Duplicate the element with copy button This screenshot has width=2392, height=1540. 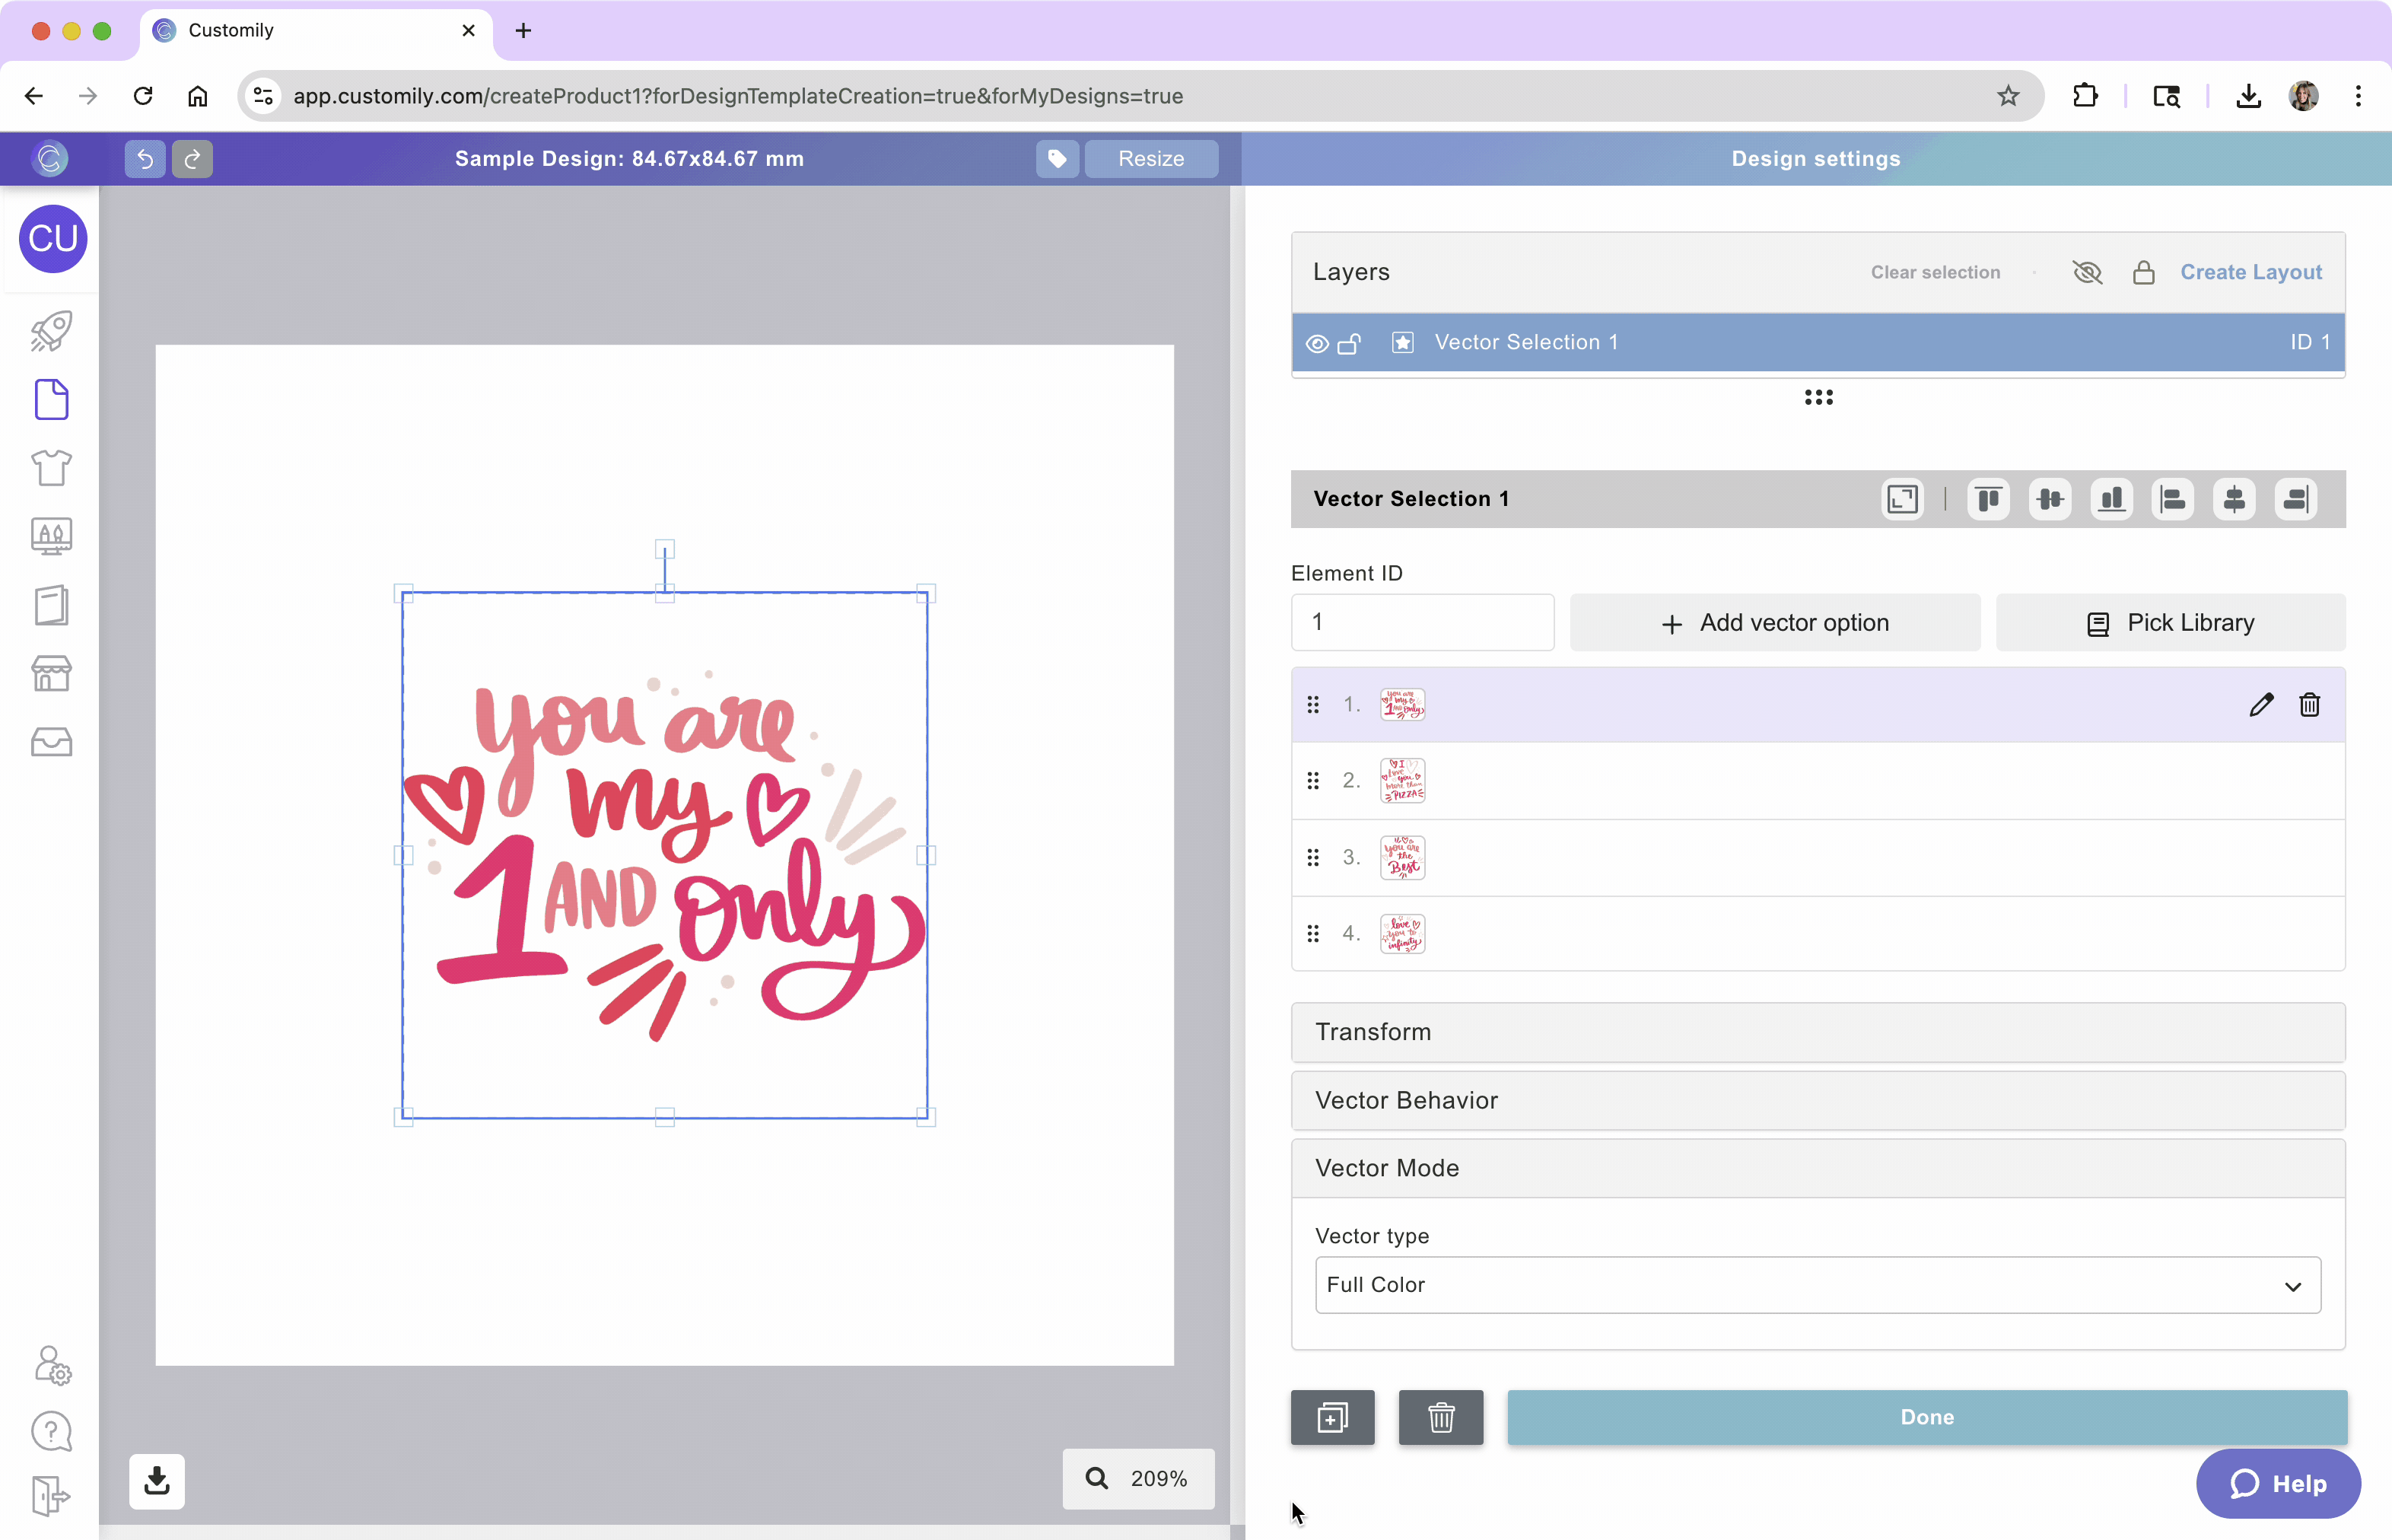click(x=1332, y=1417)
